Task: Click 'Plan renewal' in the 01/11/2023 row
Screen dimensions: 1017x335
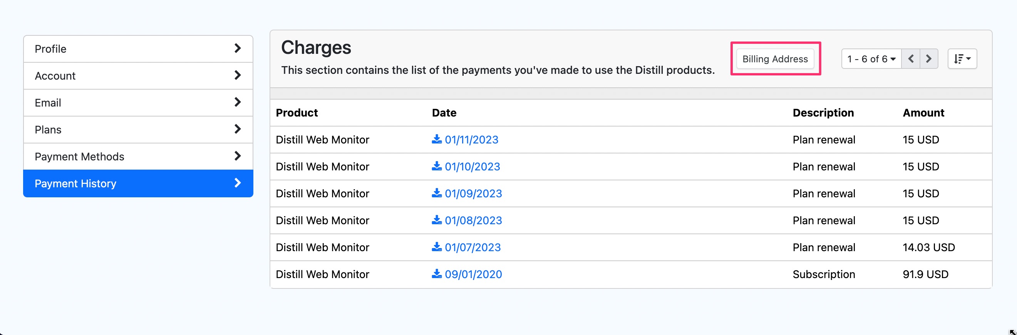Action: tap(824, 140)
